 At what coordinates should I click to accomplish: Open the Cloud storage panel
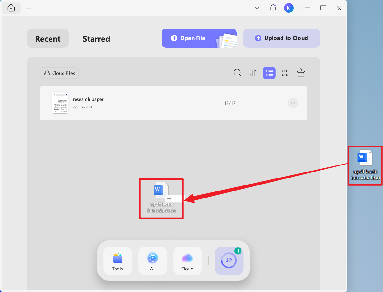point(188,261)
